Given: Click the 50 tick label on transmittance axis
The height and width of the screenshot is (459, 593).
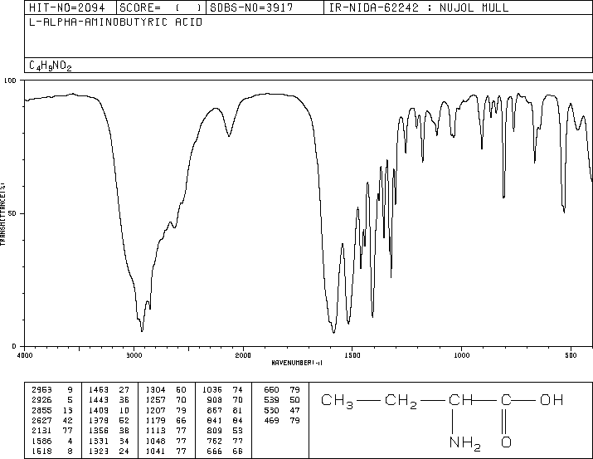Looking at the screenshot, I should pyautogui.click(x=12, y=213).
